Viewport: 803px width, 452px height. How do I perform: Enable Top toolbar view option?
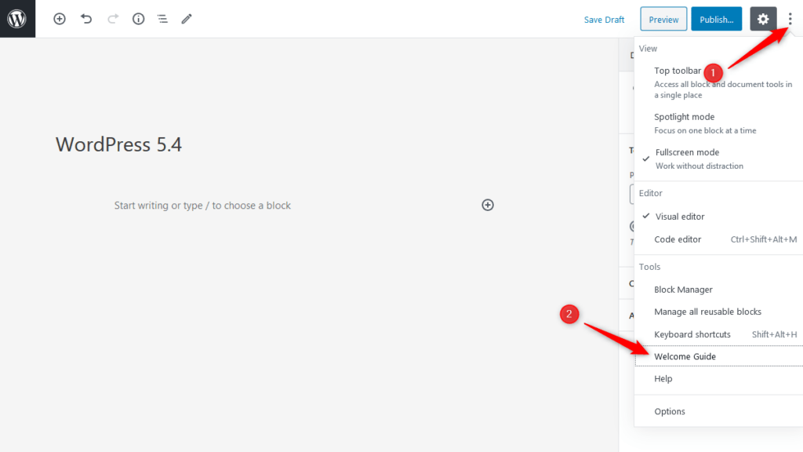coord(718,82)
